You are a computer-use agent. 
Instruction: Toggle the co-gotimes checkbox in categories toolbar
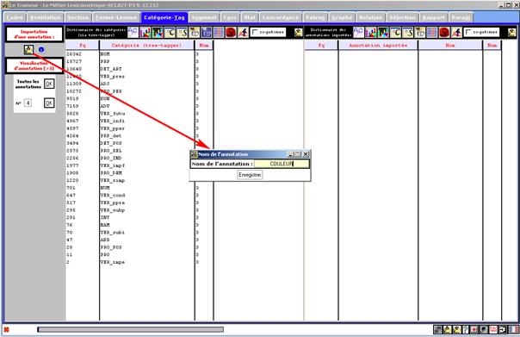point(255,32)
